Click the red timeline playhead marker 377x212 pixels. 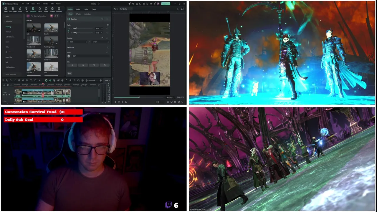(x=43, y=84)
